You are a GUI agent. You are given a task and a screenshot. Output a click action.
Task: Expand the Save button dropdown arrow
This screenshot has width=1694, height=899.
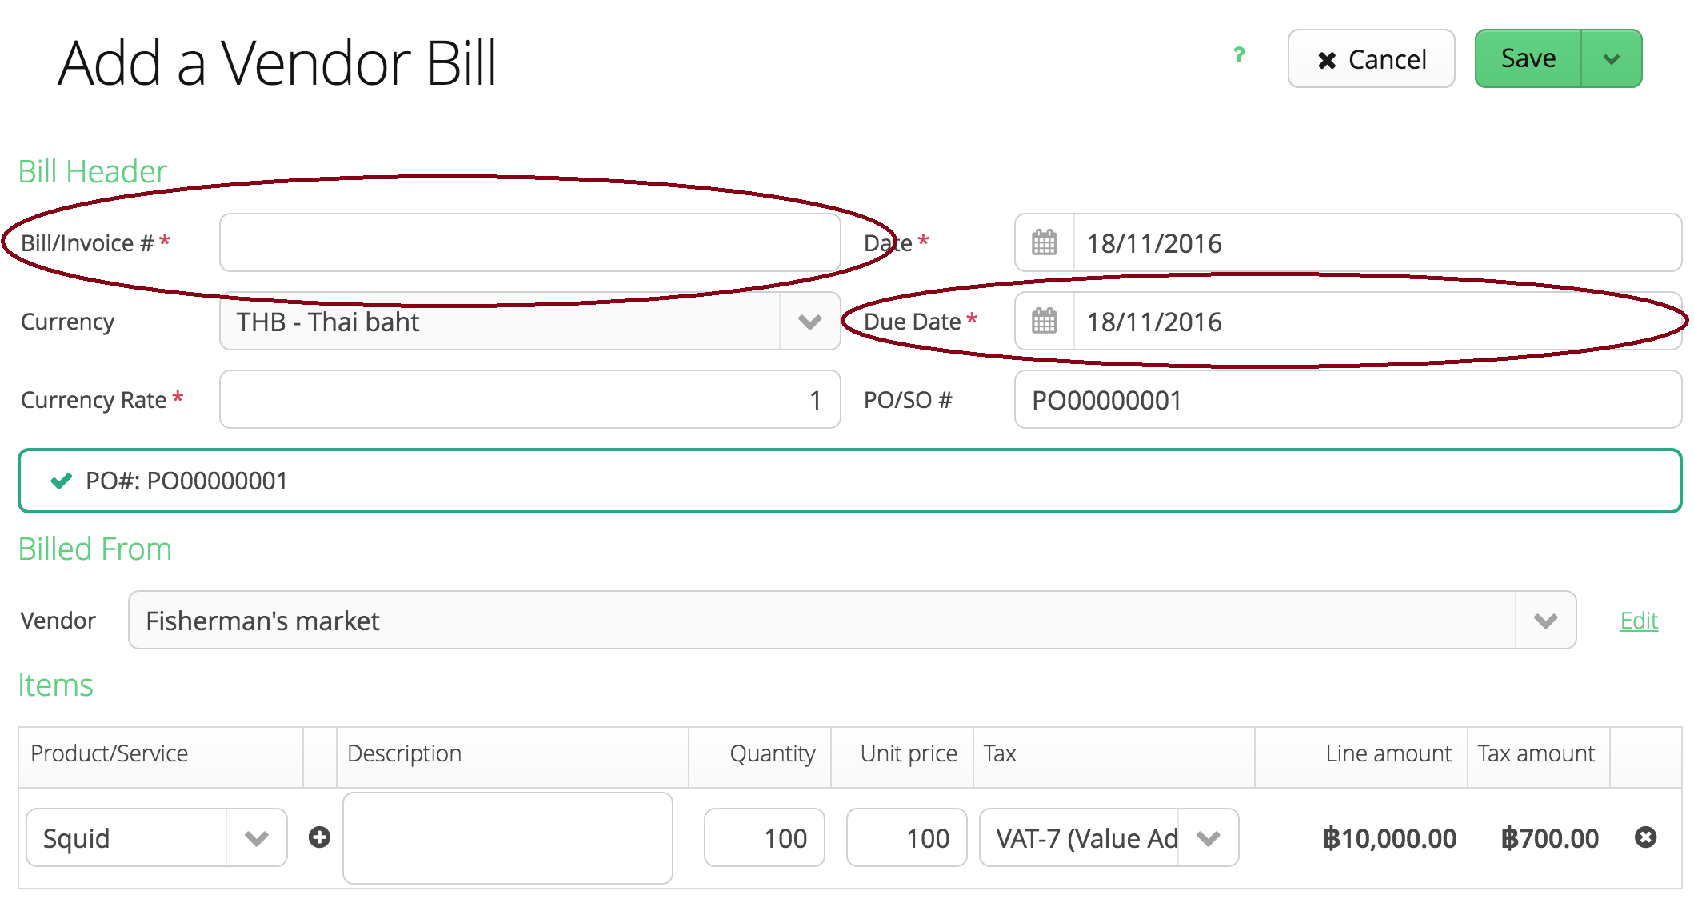coord(1612,59)
